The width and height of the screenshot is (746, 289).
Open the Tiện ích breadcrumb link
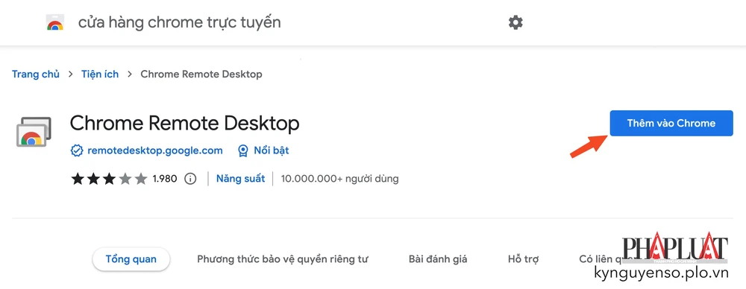(x=100, y=74)
